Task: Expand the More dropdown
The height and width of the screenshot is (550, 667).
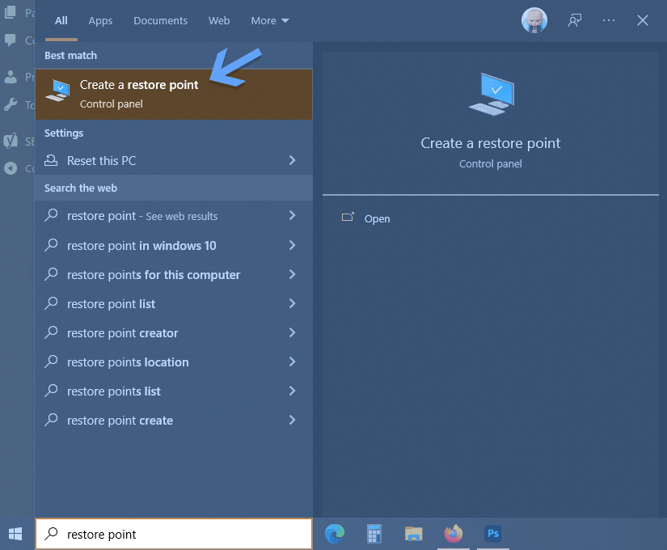Action: coord(270,20)
